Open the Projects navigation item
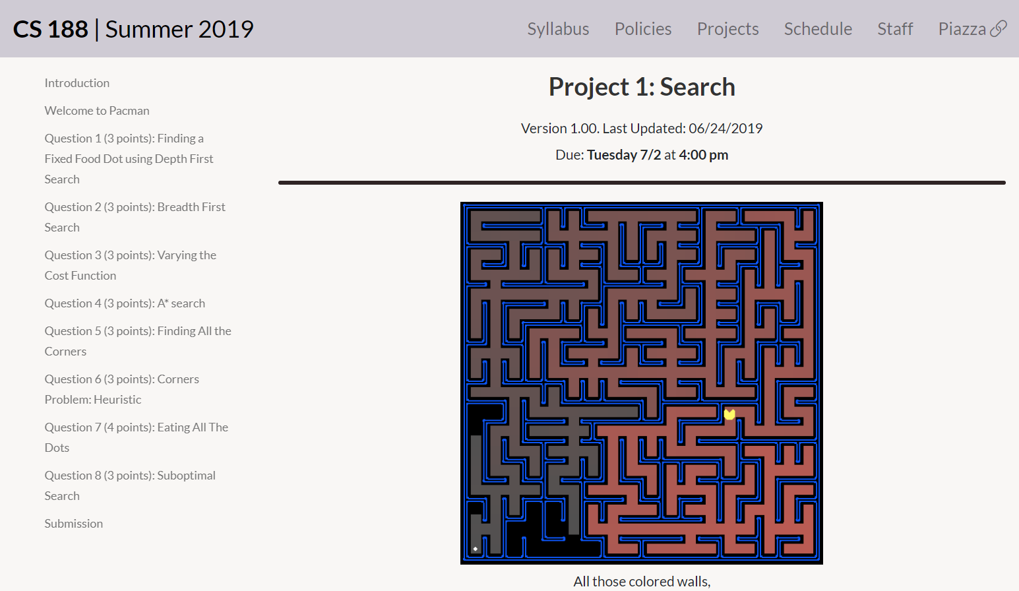The width and height of the screenshot is (1019, 591). coord(728,29)
